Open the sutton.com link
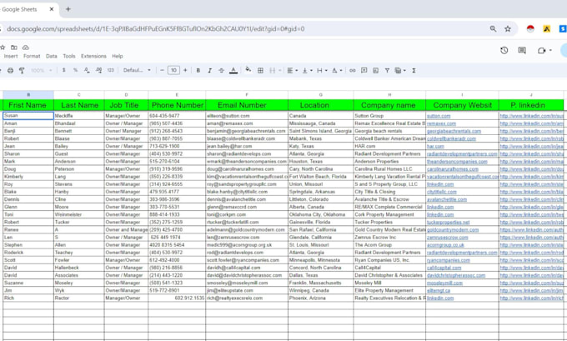 439,116
